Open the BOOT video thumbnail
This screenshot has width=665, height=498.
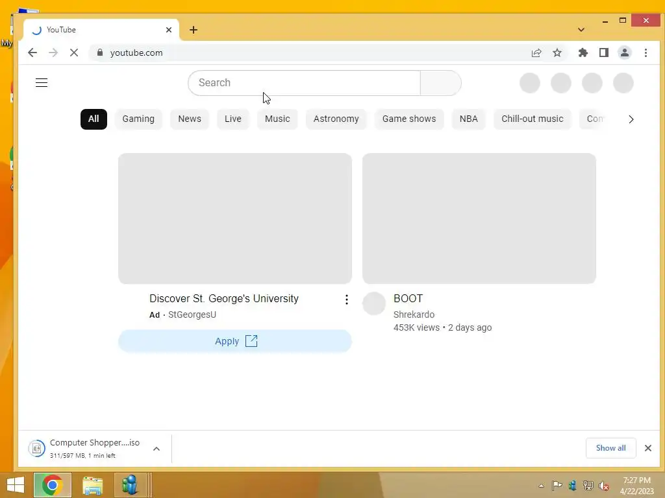click(479, 219)
